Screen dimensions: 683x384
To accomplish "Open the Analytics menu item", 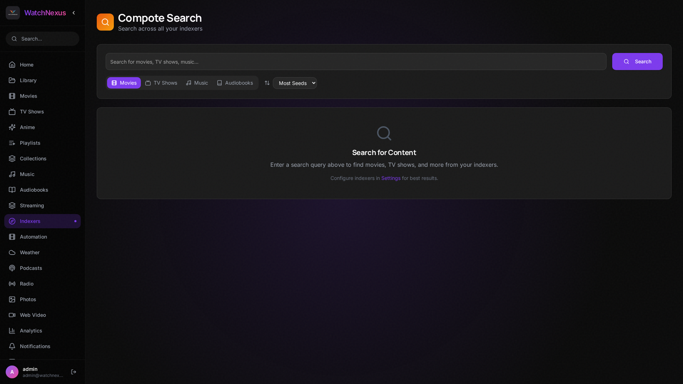I will point(31,331).
